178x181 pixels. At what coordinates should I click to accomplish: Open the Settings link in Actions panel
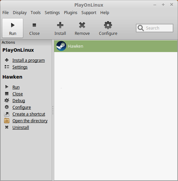(20, 67)
